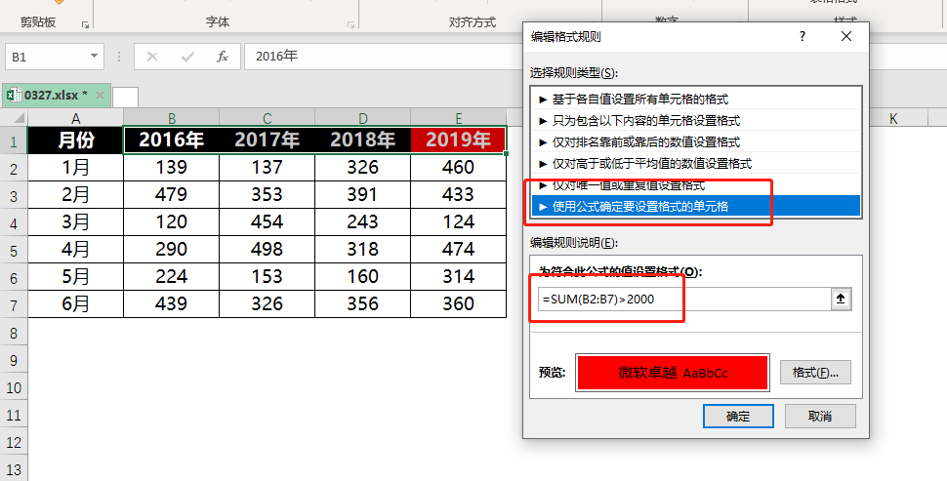This screenshot has width=947, height=481.
Task: Click the range selector icon beside the formula box
Action: tap(841, 299)
